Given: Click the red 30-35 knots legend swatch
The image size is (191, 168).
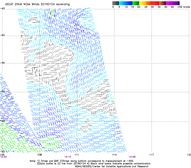Looking at the screenshot, I should [156, 3].
